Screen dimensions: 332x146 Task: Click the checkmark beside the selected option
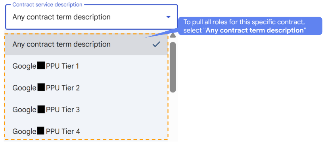[x=156, y=44]
